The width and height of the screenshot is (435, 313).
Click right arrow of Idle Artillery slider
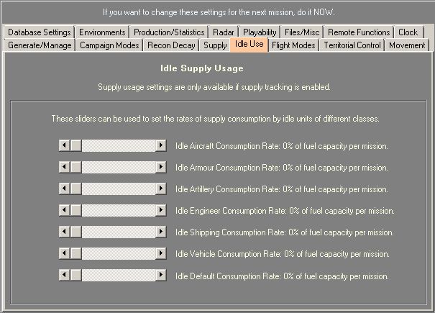(161, 189)
